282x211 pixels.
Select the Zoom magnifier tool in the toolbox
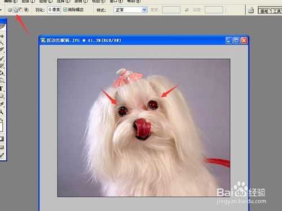click(2, 112)
